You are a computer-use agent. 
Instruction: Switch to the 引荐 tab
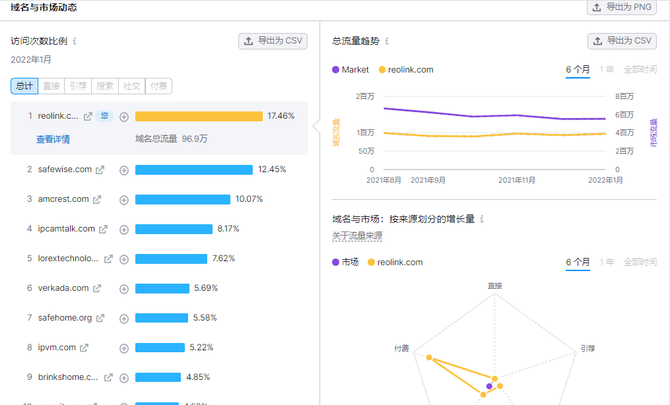click(78, 86)
